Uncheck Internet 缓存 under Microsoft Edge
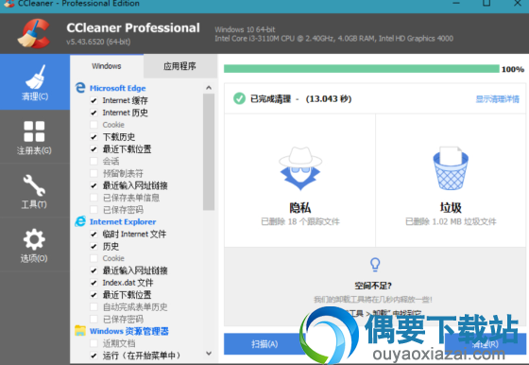Image resolution: width=529 pixels, height=365 pixels. (x=94, y=100)
